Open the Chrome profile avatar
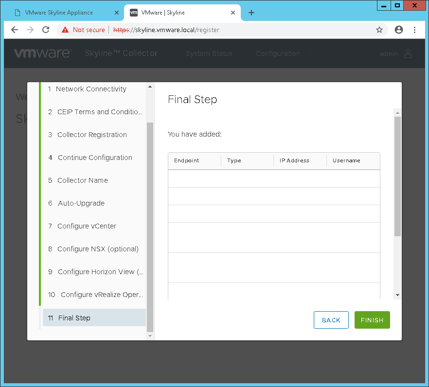Screen dimensions: 429x387 [399, 30]
